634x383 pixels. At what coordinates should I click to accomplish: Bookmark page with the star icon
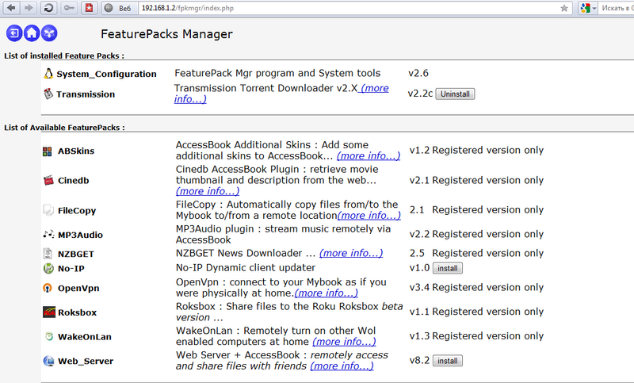click(564, 8)
